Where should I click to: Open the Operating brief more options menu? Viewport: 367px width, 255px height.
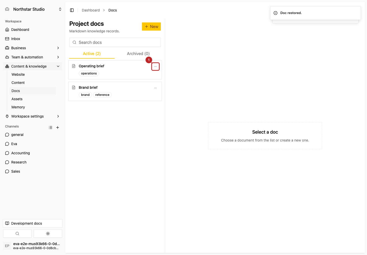155,67
